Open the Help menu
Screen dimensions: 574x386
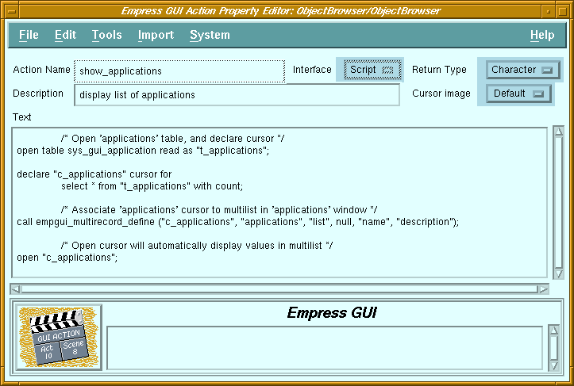tap(542, 35)
